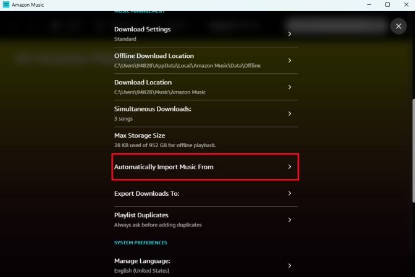Expand Playlist Duplicates chevron
The width and height of the screenshot is (415, 277).
(290, 220)
